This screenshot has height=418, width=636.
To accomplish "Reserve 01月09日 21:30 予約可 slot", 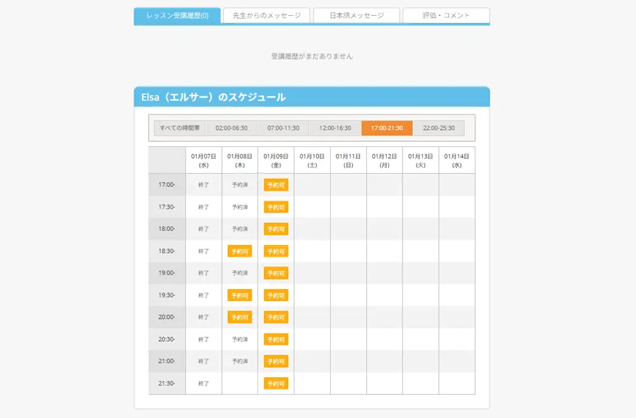I will pos(276,384).
